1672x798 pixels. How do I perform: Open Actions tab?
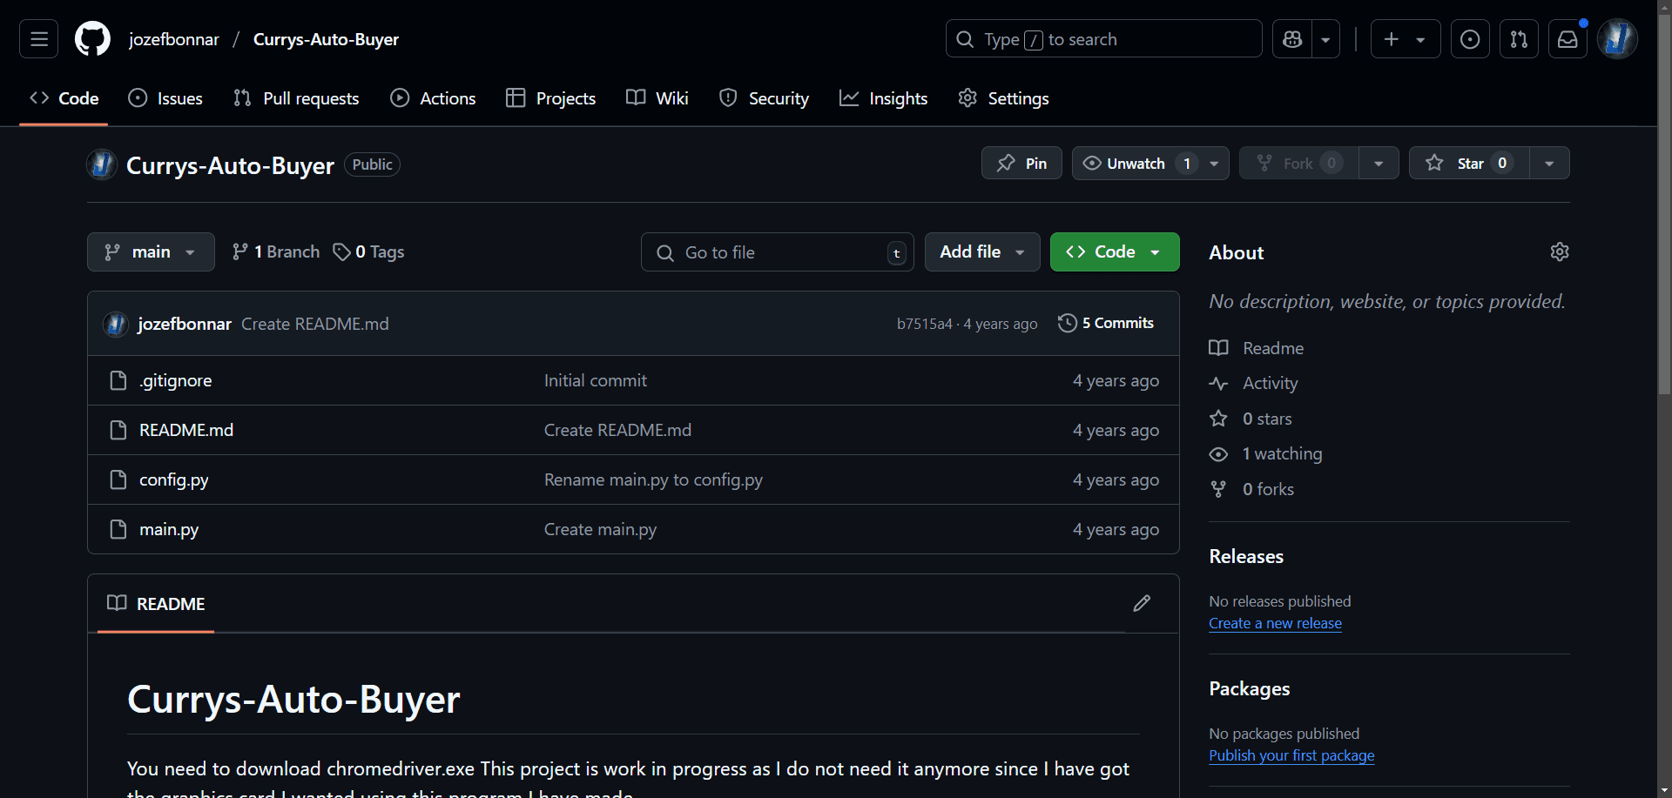433,98
